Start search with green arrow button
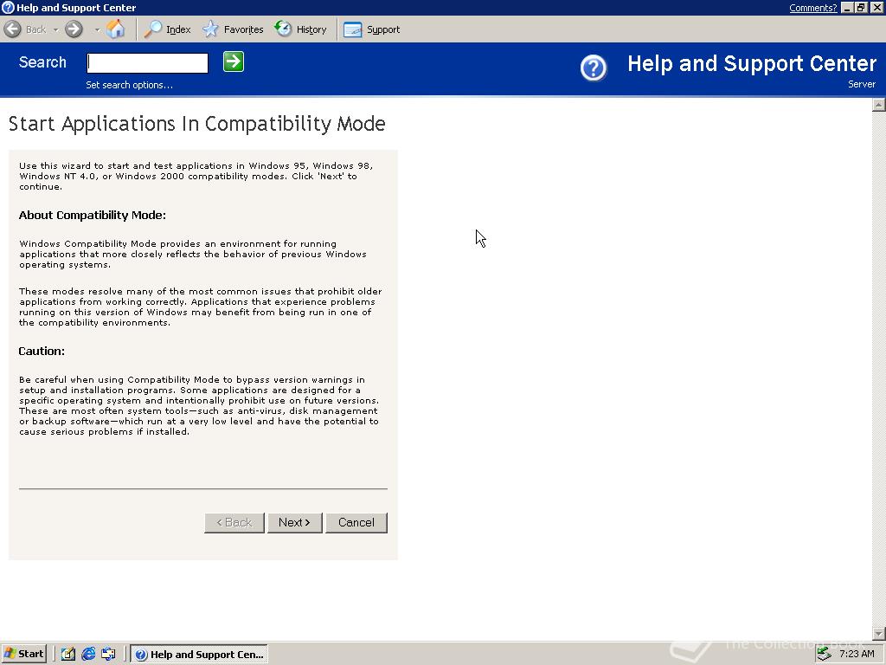 click(x=234, y=61)
